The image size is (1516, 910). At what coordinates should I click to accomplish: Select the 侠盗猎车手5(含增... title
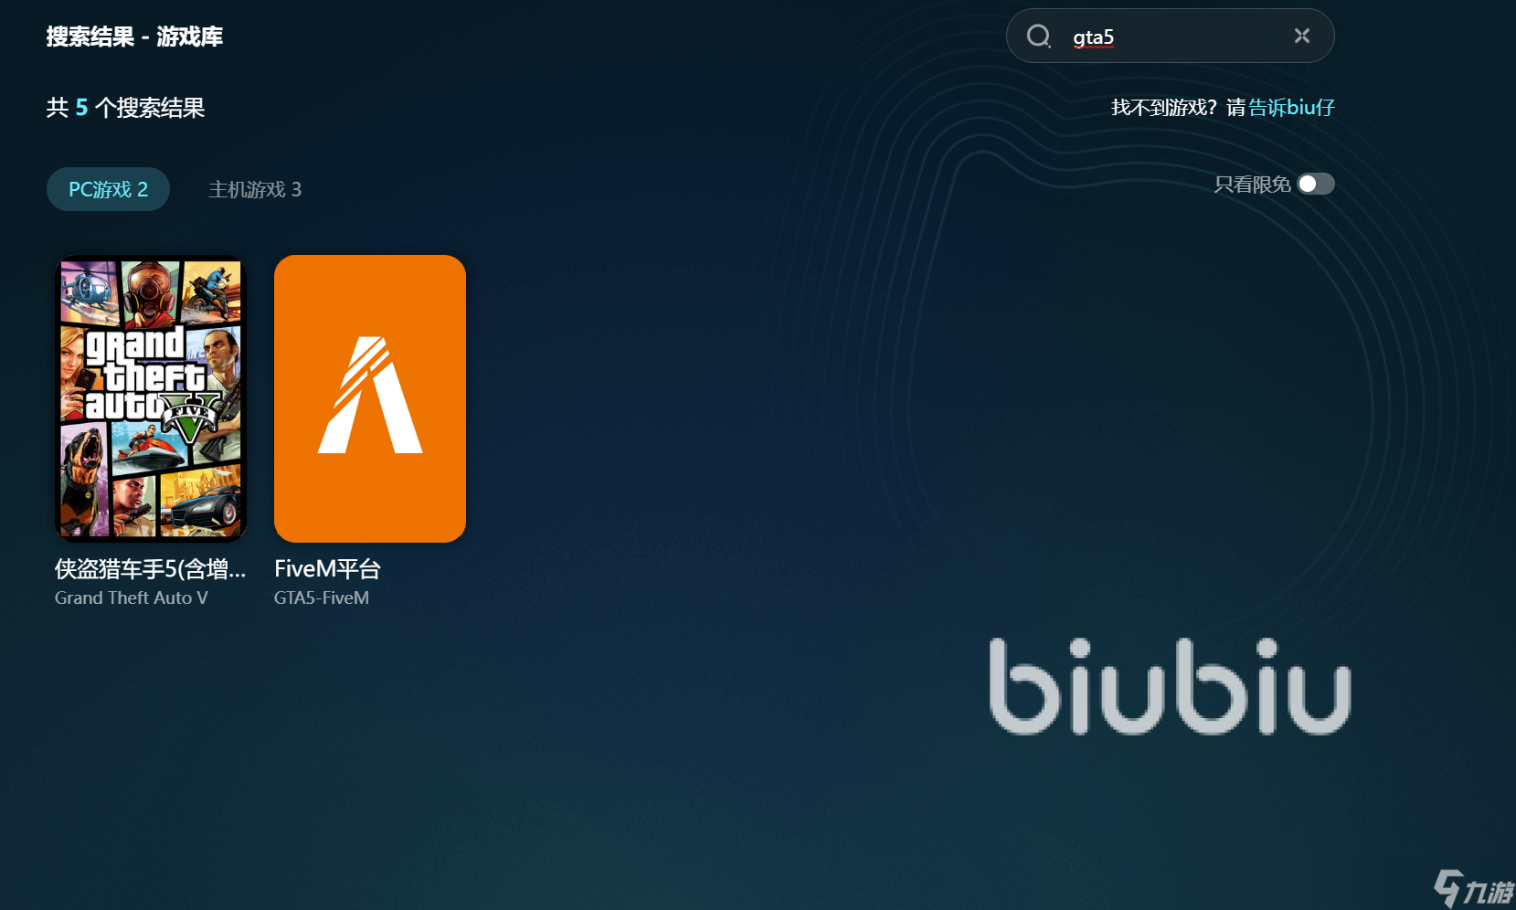(x=151, y=569)
